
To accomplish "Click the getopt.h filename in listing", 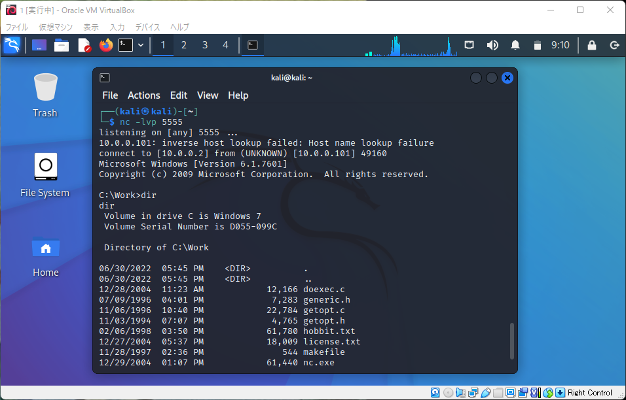I will (323, 321).
